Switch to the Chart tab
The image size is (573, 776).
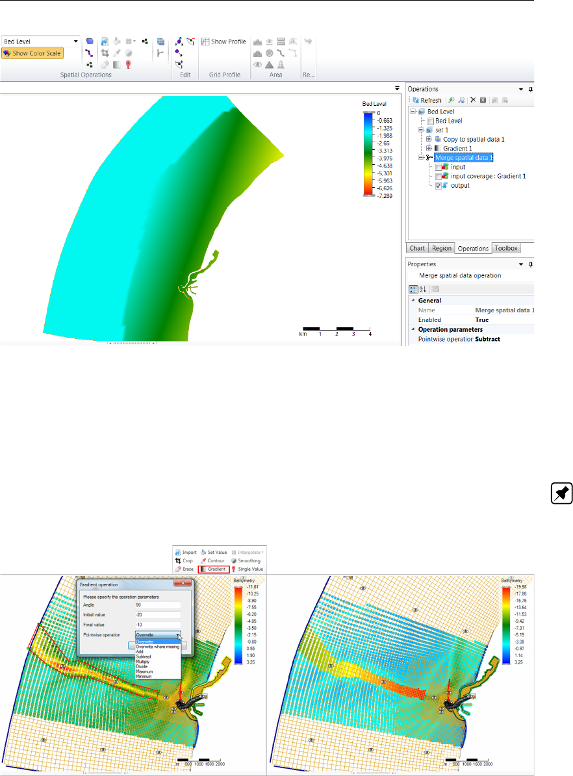[x=417, y=249]
